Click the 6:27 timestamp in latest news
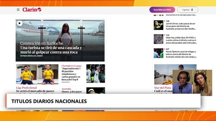Viewport: 216px width, 121px height. tap(167, 49)
